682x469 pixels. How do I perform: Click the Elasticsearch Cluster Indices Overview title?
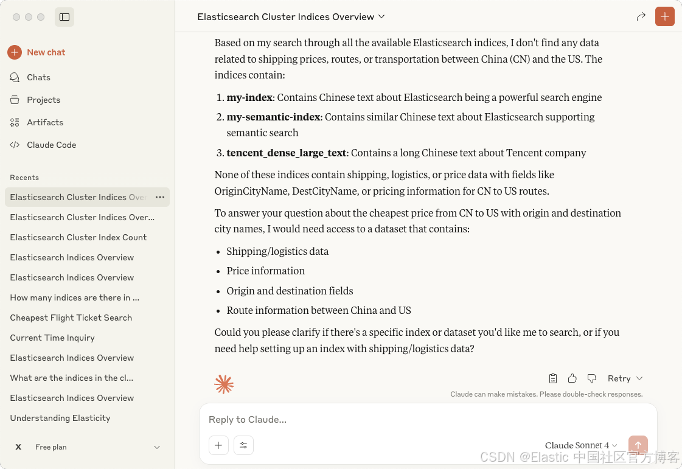coord(286,16)
